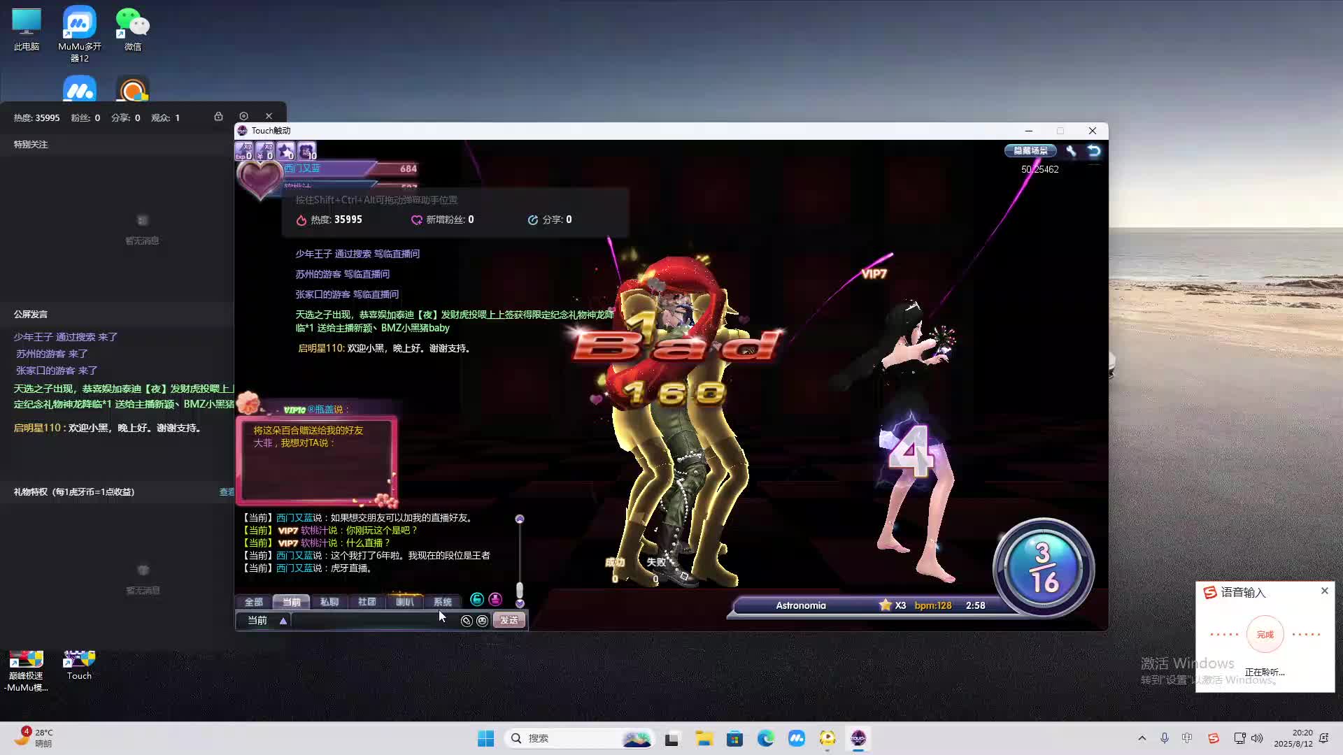Click the pink stamp icon beside chat tabs

[x=495, y=600]
